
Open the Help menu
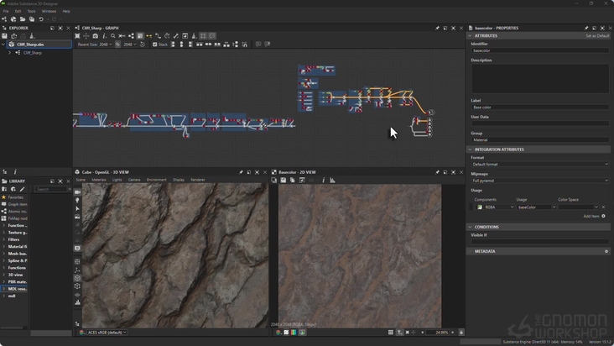66,12
